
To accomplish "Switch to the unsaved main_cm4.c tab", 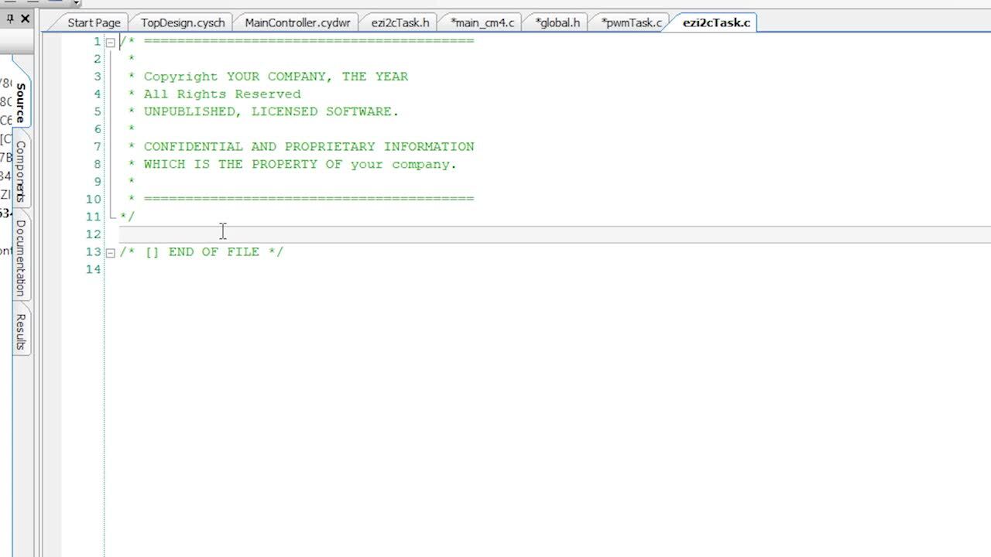I will (482, 22).
